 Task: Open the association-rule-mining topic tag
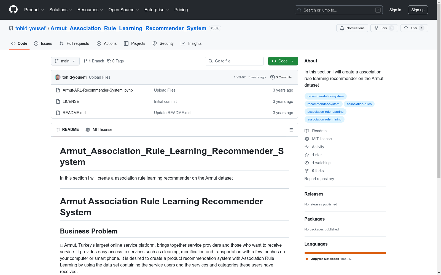(x=324, y=119)
